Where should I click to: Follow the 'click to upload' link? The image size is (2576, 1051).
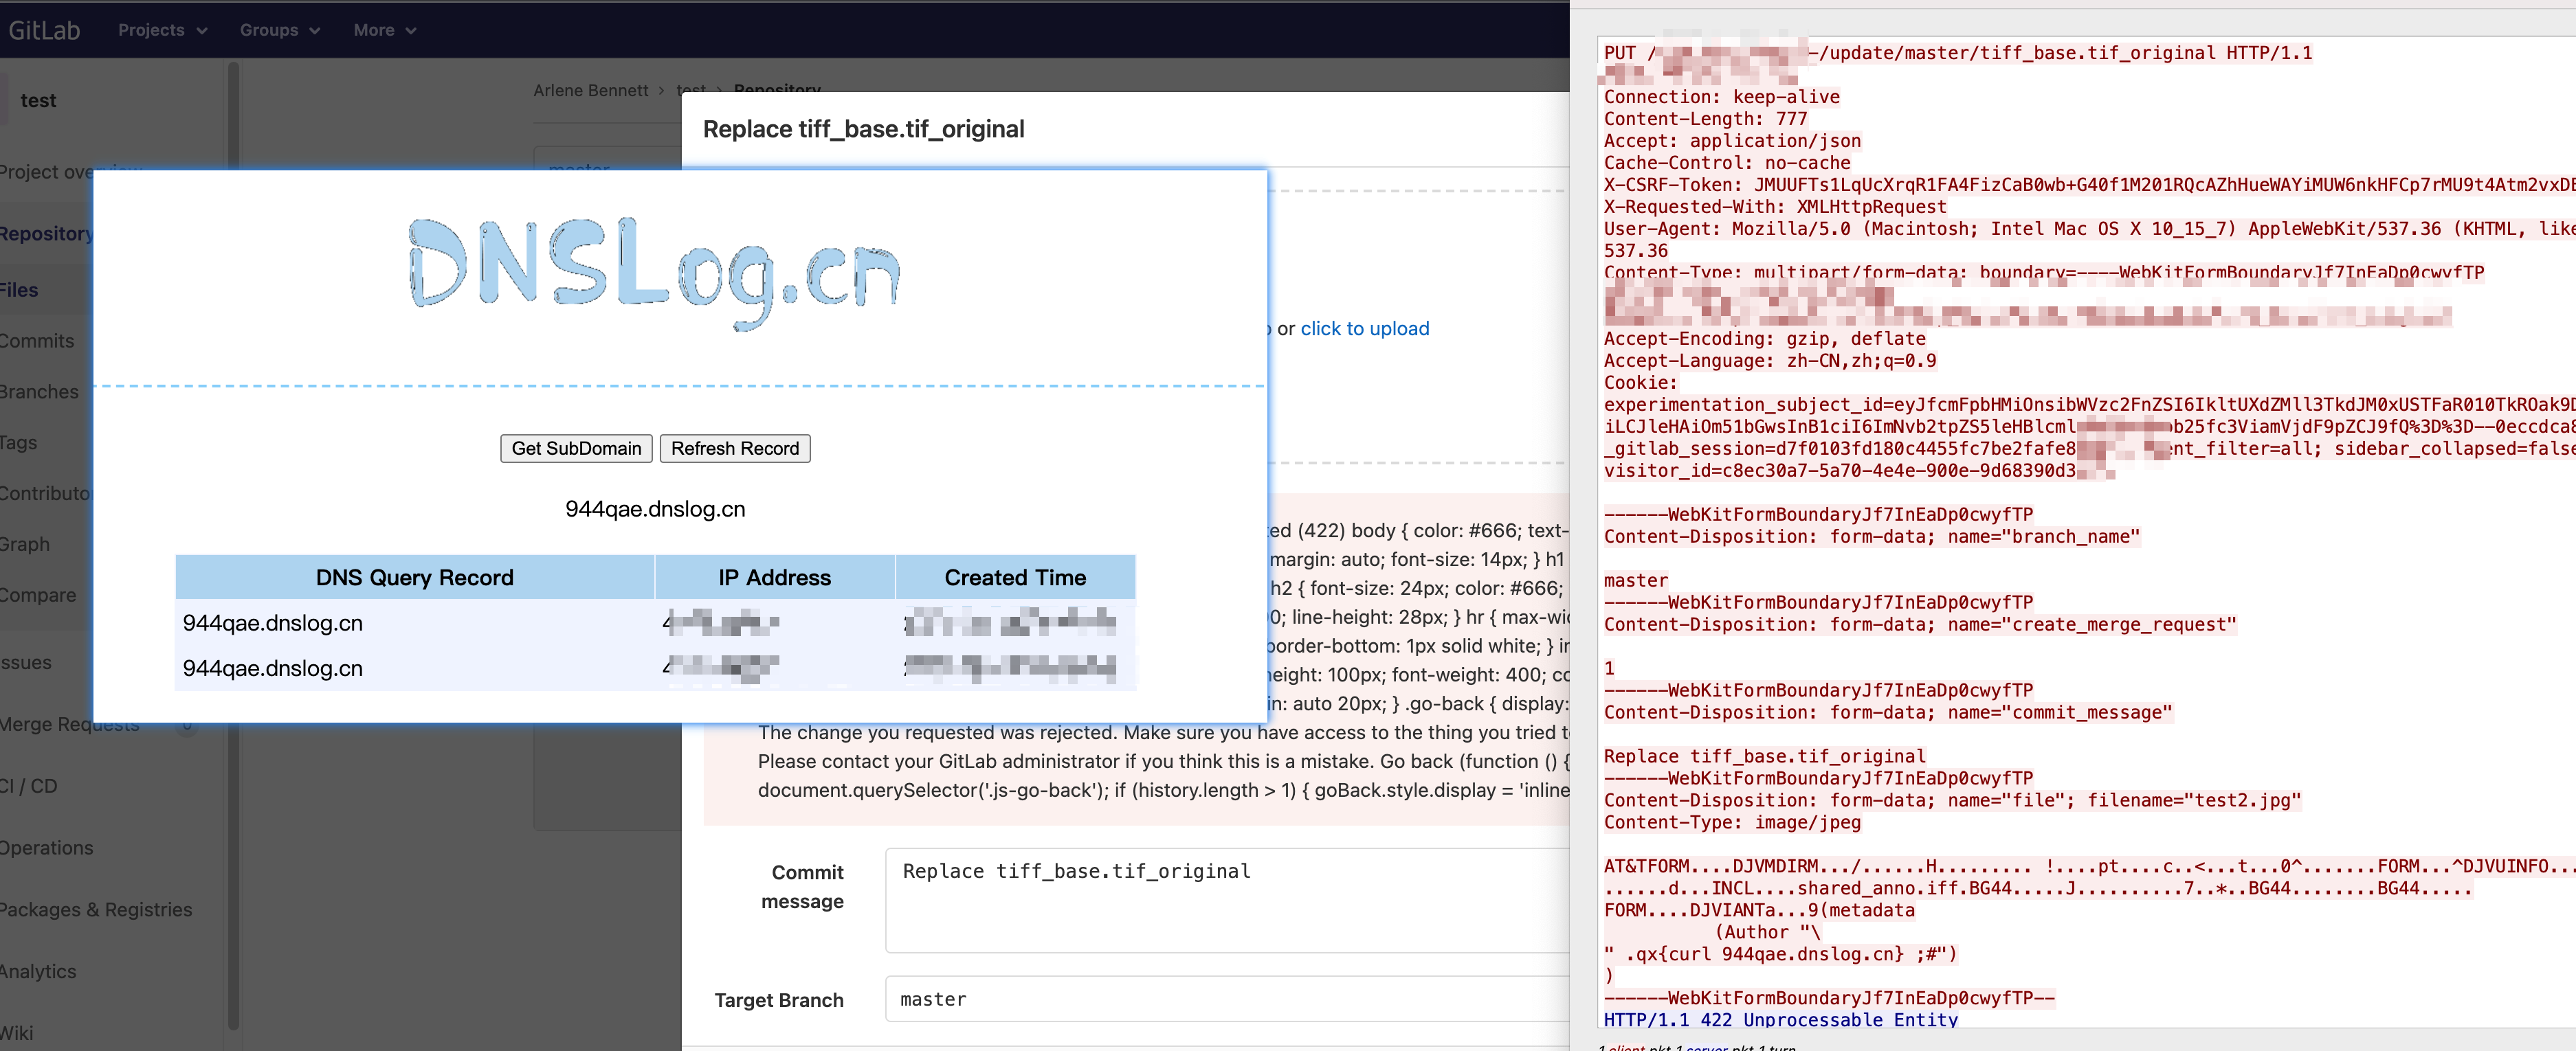1364,328
